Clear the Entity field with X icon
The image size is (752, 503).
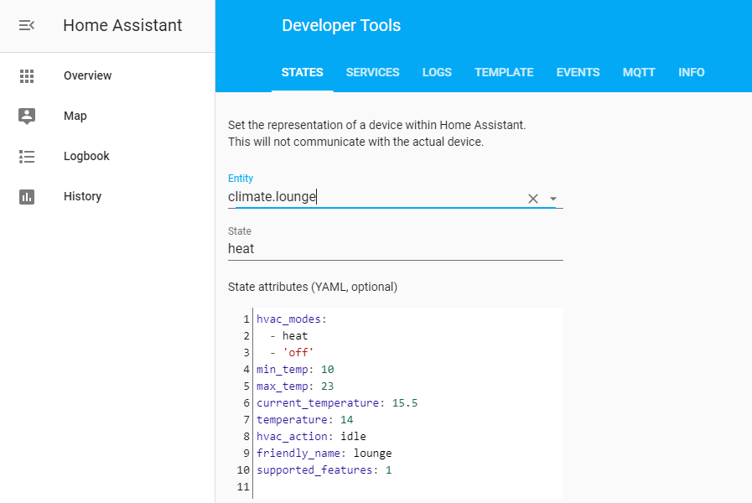pyautogui.click(x=533, y=199)
